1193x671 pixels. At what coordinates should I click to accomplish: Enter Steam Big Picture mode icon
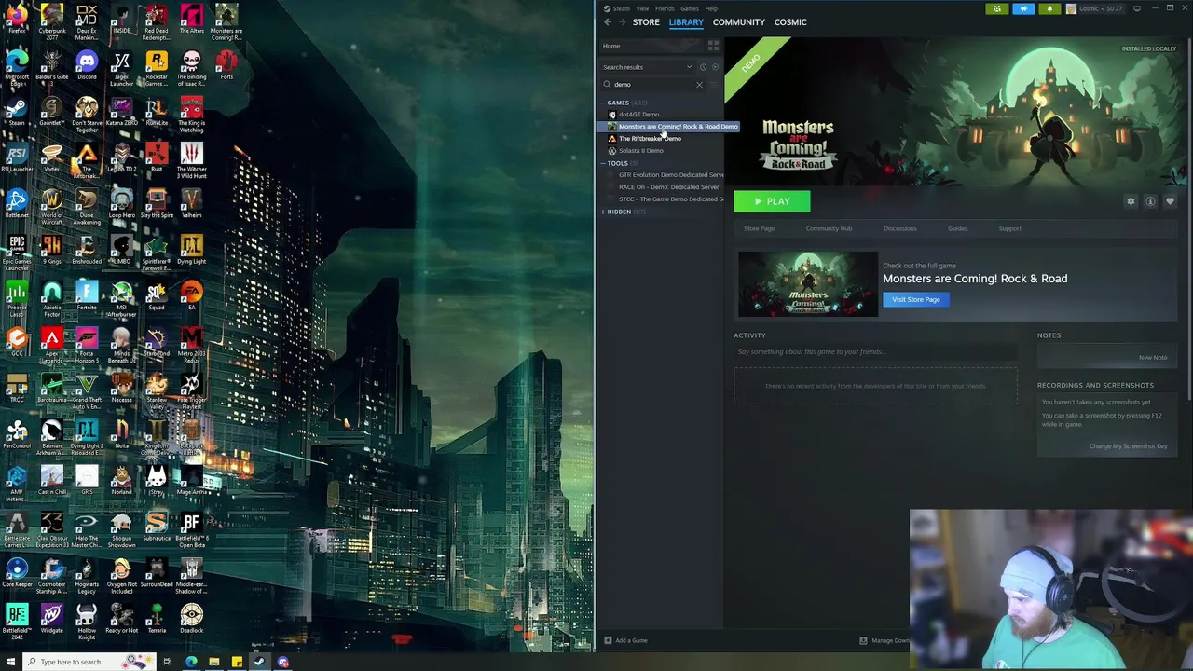click(x=1136, y=8)
